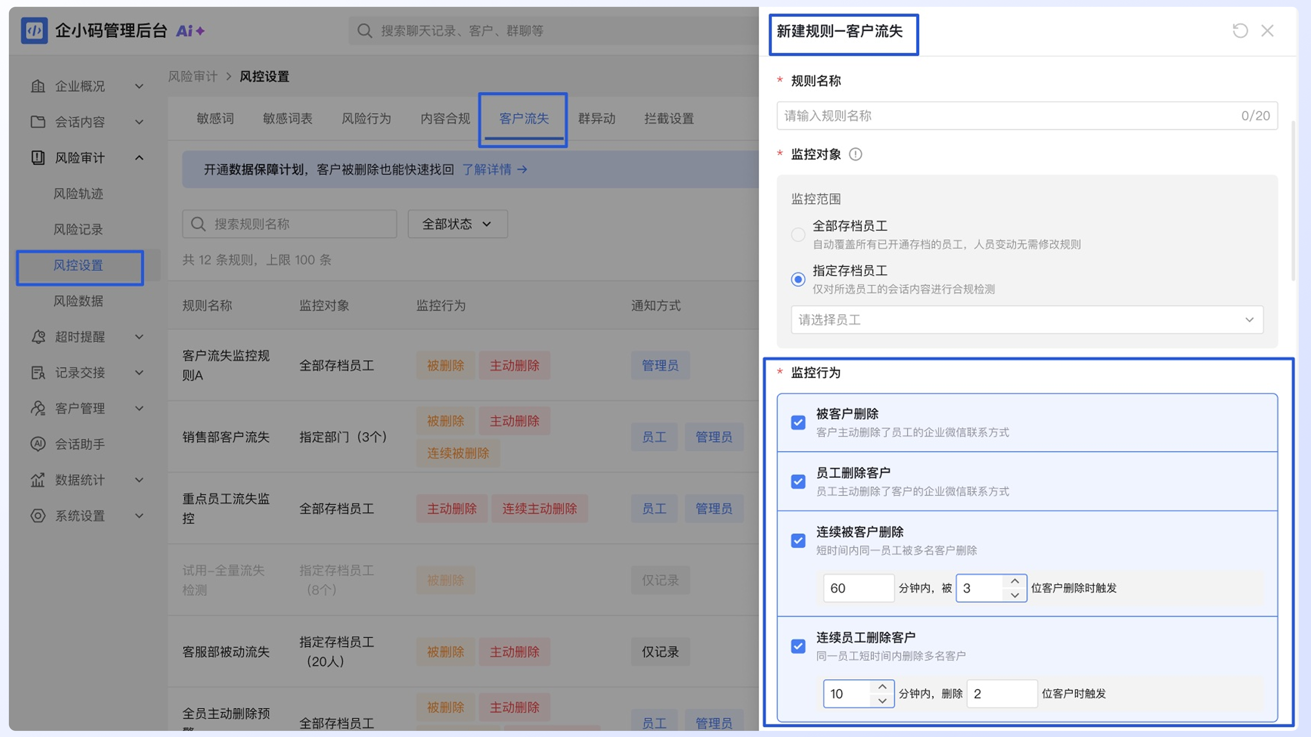1311x737 pixels.
Task: Click the 客户管理 person icon
Action: pyautogui.click(x=38, y=408)
